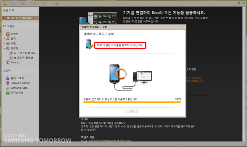Expand the 음악 tree node
The image size is (247, 147).
point(4,39)
